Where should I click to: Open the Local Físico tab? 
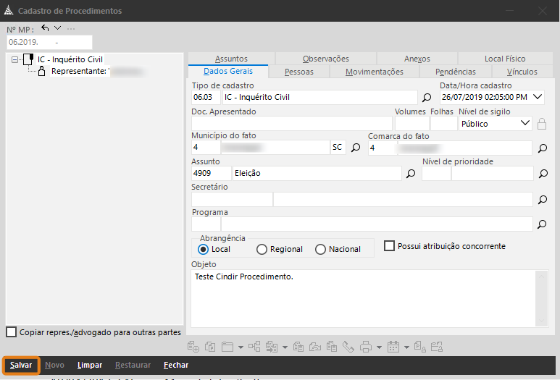(x=505, y=59)
